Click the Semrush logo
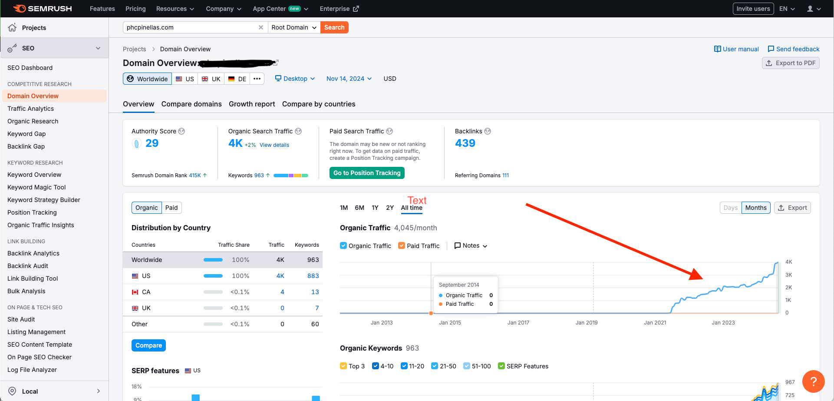Screen dimensions: 834x401 [x=43, y=9]
